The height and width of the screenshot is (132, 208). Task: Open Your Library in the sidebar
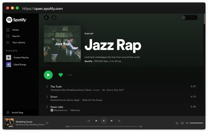tap(19, 42)
